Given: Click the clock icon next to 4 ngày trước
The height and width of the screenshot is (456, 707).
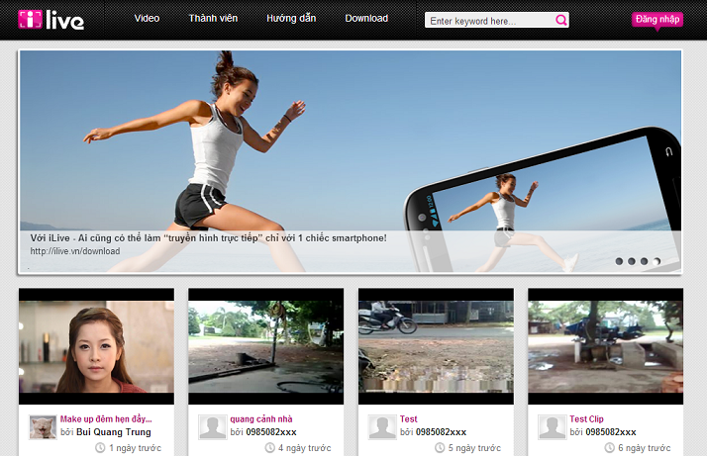Looking at the screenshot, I should (x=269, y=448).
